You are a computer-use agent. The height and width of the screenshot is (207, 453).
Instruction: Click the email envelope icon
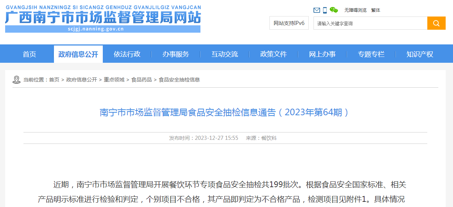[x=316, y=10]
